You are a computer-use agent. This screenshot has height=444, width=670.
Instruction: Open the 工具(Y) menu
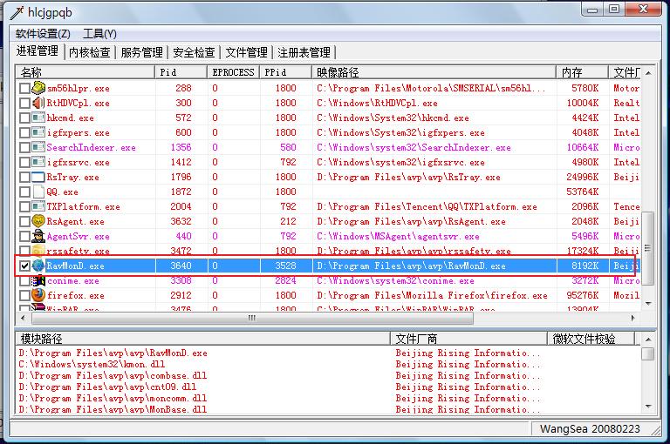tap(99, 34)
